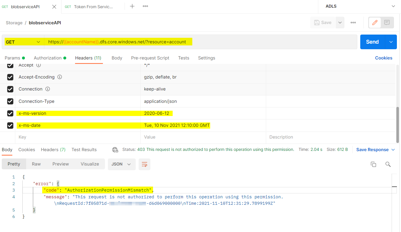Send the request

pyautogui.click(x=372, y=42)
